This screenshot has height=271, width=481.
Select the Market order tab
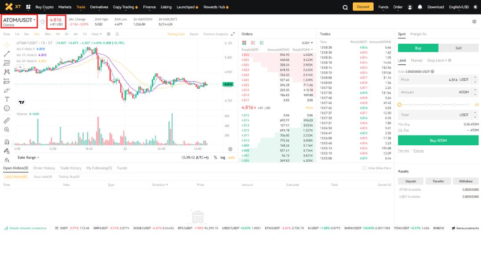pos(416,61)
